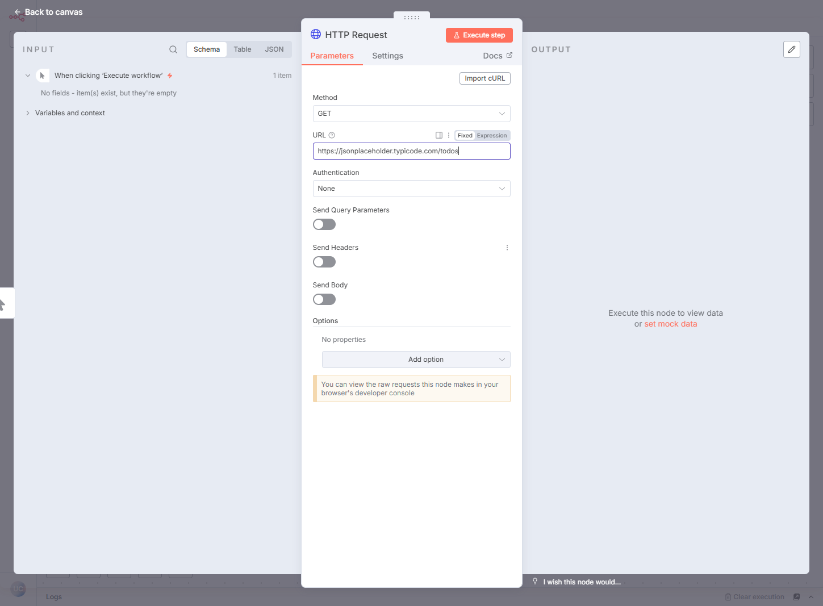The width and height of the screenshot is (823, 606).
Task: Open the Method dropdown showing GET
Action: (412, 114)
